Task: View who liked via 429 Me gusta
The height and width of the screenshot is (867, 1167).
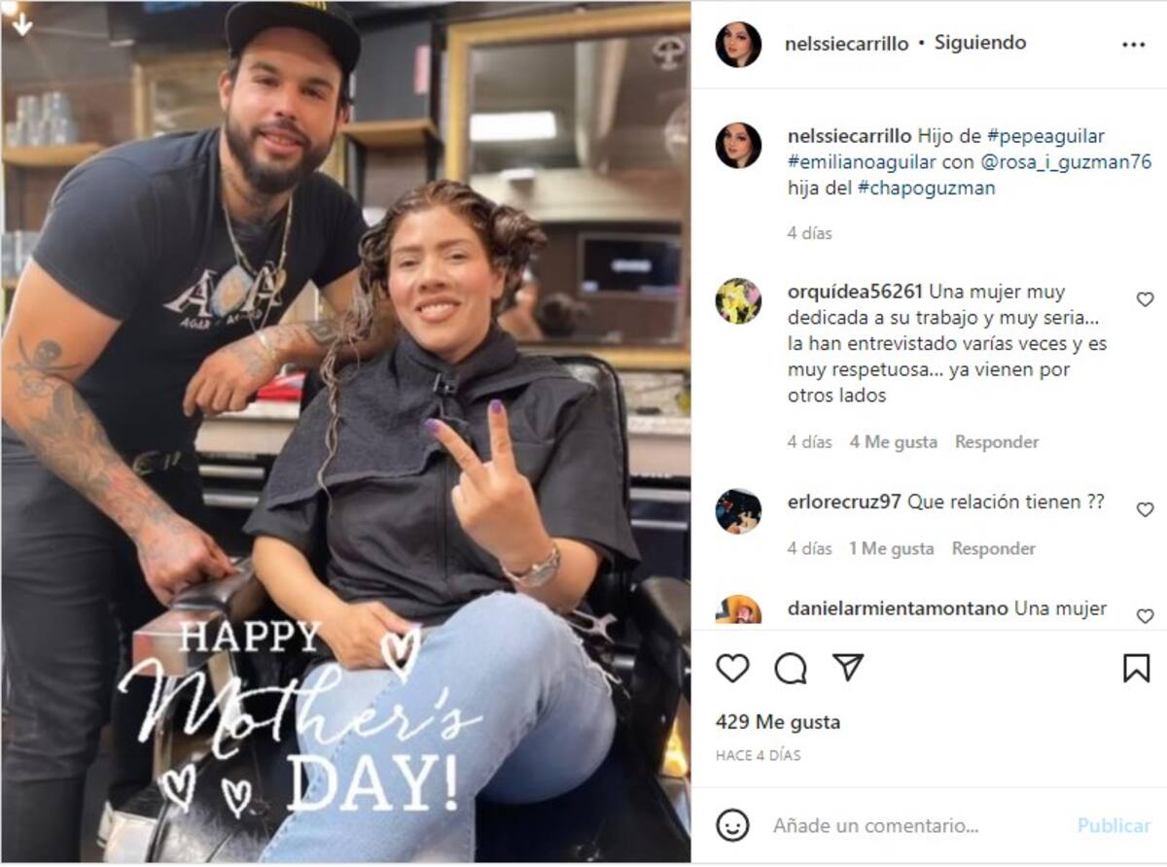Action: pos(778,722)
